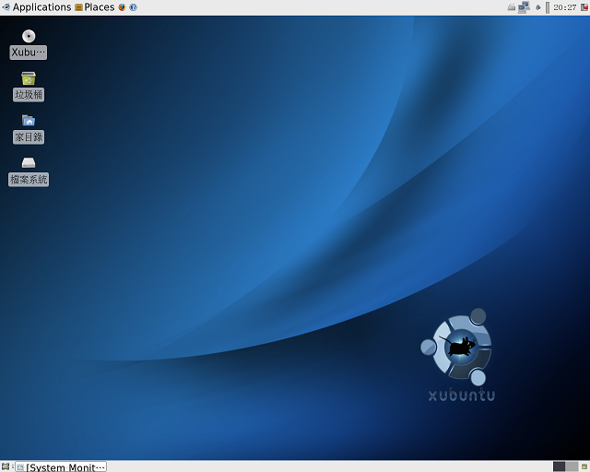The width and height of the screenshot is (590, 472).
Task: Switch to the first dark workspace
Action: coord(560,466)
